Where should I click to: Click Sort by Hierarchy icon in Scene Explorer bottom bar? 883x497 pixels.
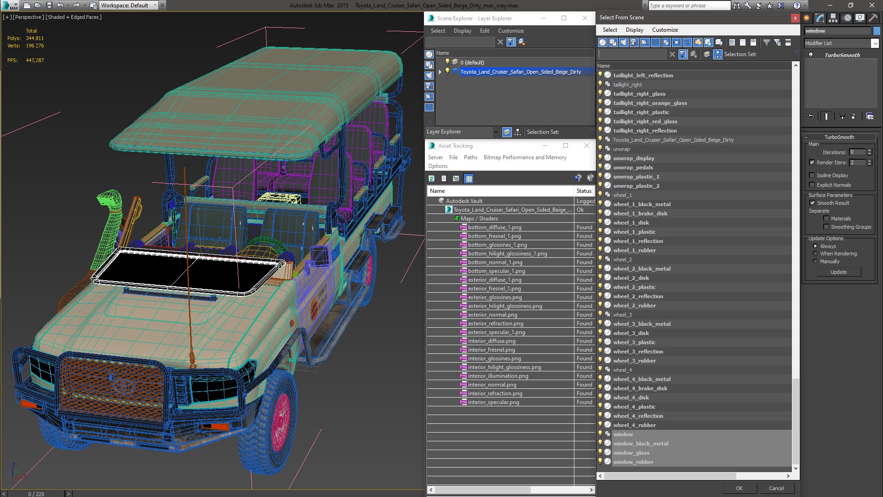click(518, 132)
